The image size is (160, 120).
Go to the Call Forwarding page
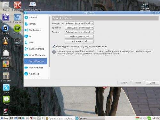[36, 49]
